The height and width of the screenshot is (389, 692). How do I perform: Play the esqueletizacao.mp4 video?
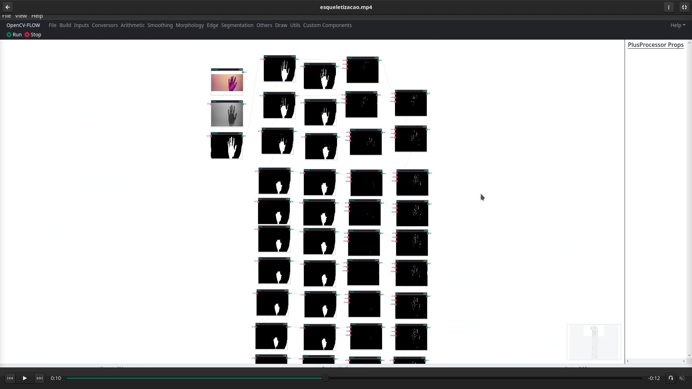click(25, 378)
